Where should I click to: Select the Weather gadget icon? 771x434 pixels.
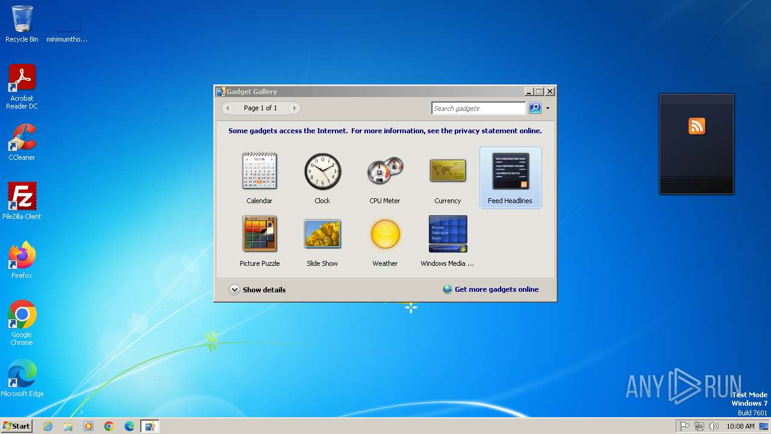click(x=385, y=234)
